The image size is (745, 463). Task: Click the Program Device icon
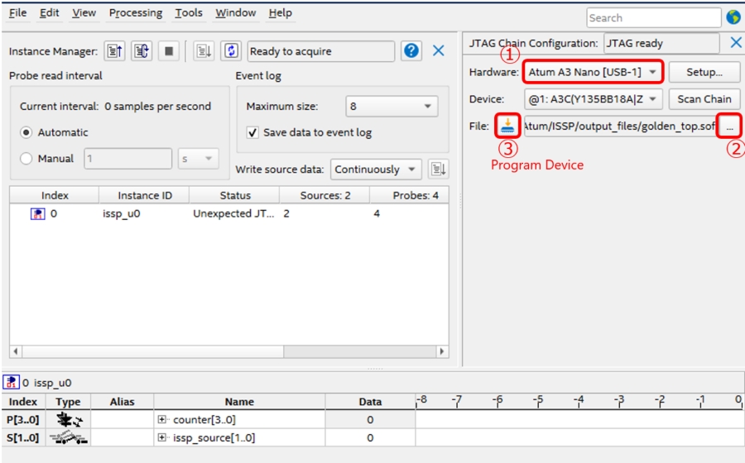click(x=507, y=126)
